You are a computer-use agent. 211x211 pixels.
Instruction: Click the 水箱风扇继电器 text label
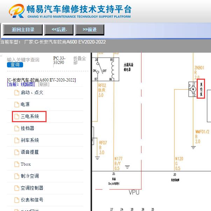[128, 67]
